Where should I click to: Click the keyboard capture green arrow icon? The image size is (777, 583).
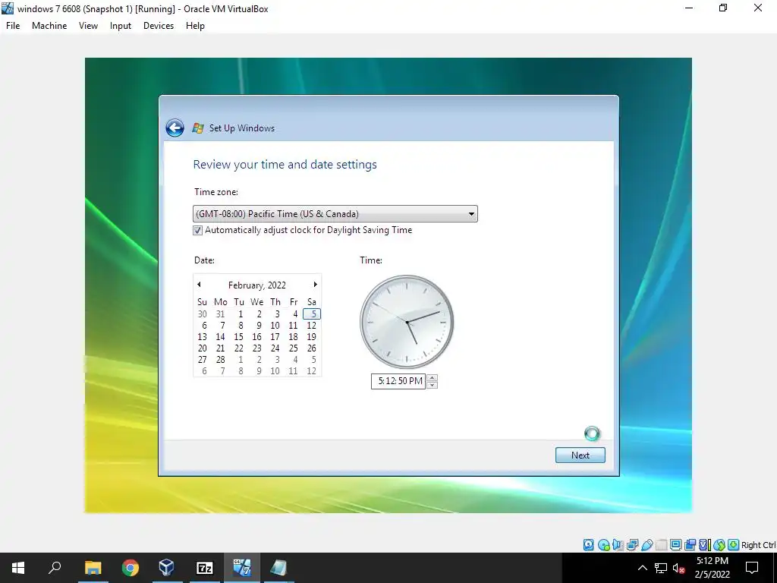[734, 545]
